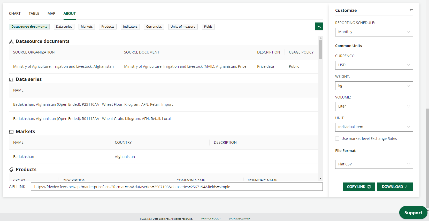The image size is (429, 221).
Task: Change the File Format Flat CSV dropdown
Action: pyautogui.click(x=374, y=164)
